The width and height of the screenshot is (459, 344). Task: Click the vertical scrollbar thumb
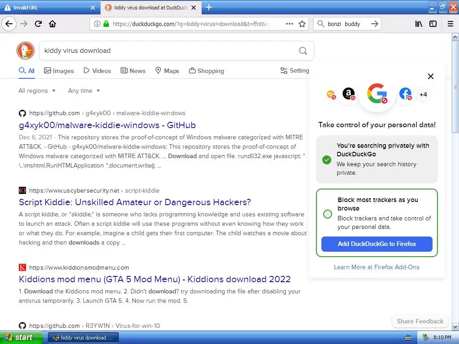tap(455, 86)
